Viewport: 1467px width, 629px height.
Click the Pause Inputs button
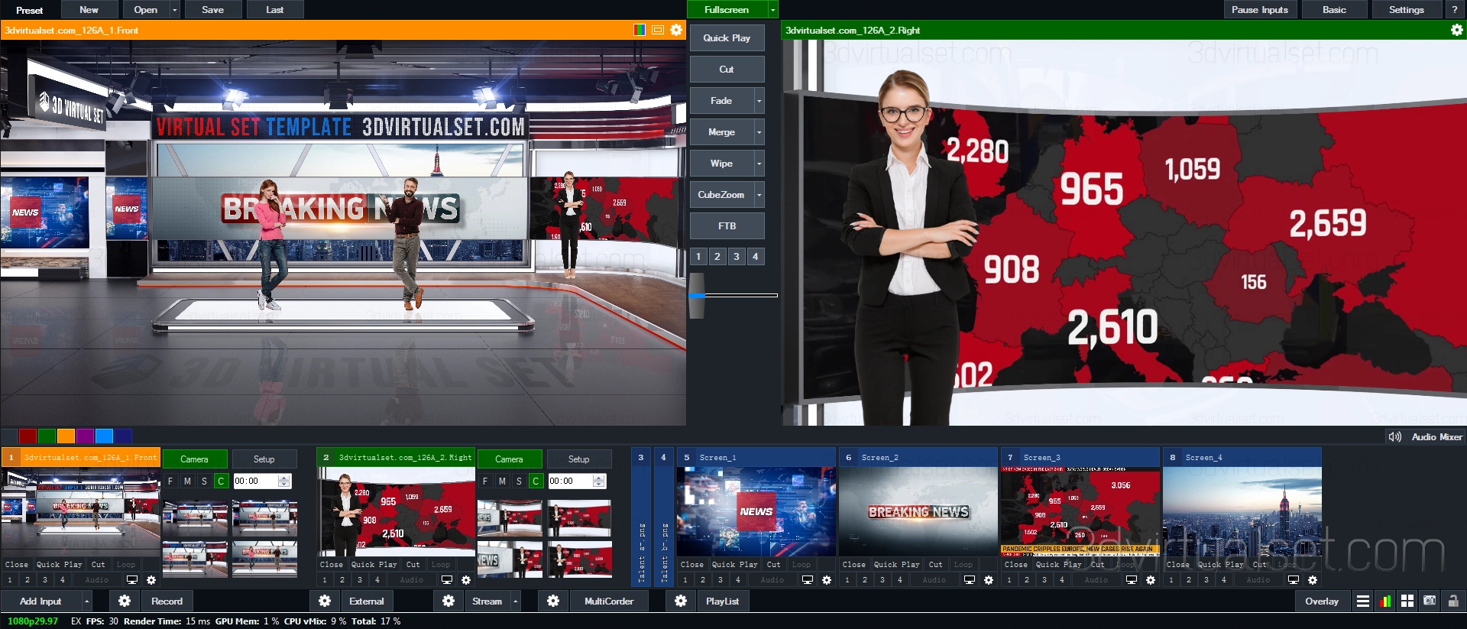1259,9
